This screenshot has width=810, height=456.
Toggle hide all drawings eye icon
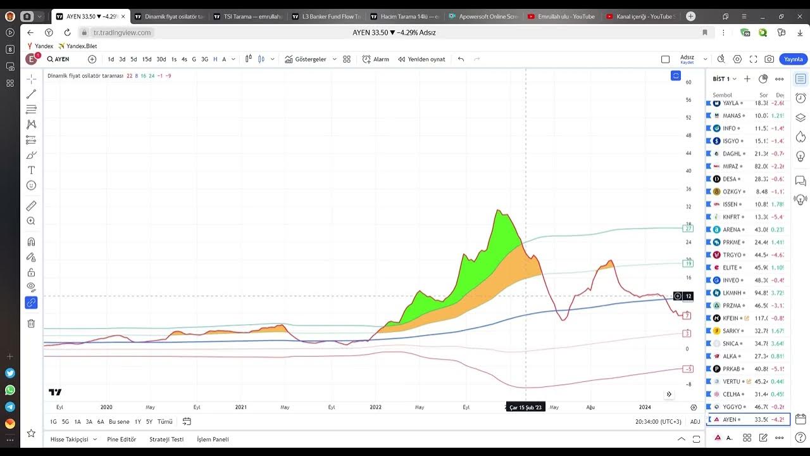[x=31, y=288]
